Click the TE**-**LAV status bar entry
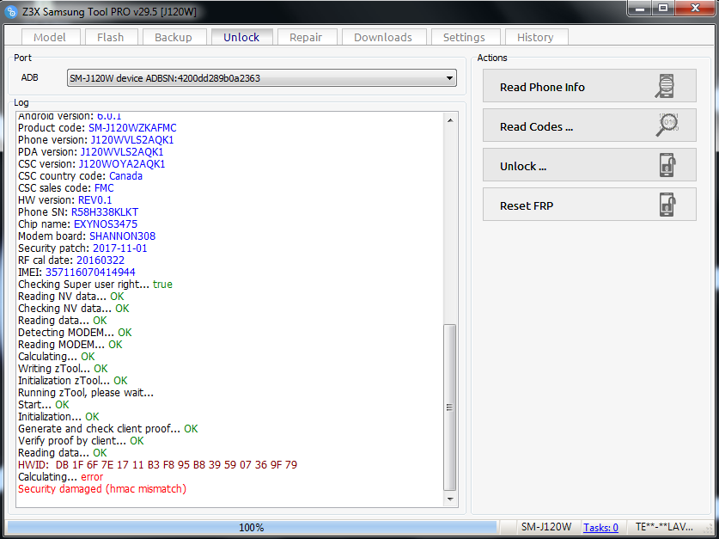The height and width of the screenshot is (539, 719). (664, 528)
